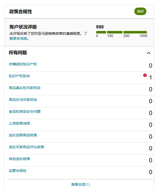
Task: Open the 涉嫌侵犯知识产权 link
Action: coord(23,64)
